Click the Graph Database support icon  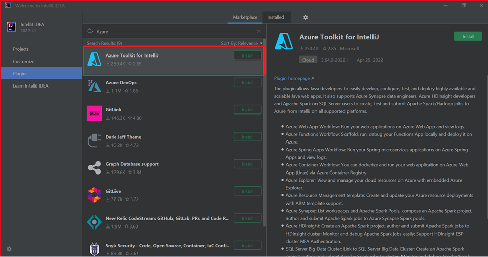[94, 167]
